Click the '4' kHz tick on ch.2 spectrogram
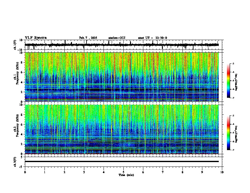 coord(22,134)
